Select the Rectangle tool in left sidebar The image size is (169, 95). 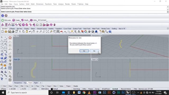click(x=5, y=48)
